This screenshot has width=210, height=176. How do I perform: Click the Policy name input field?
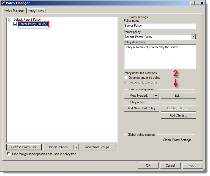tap(160, 26)
